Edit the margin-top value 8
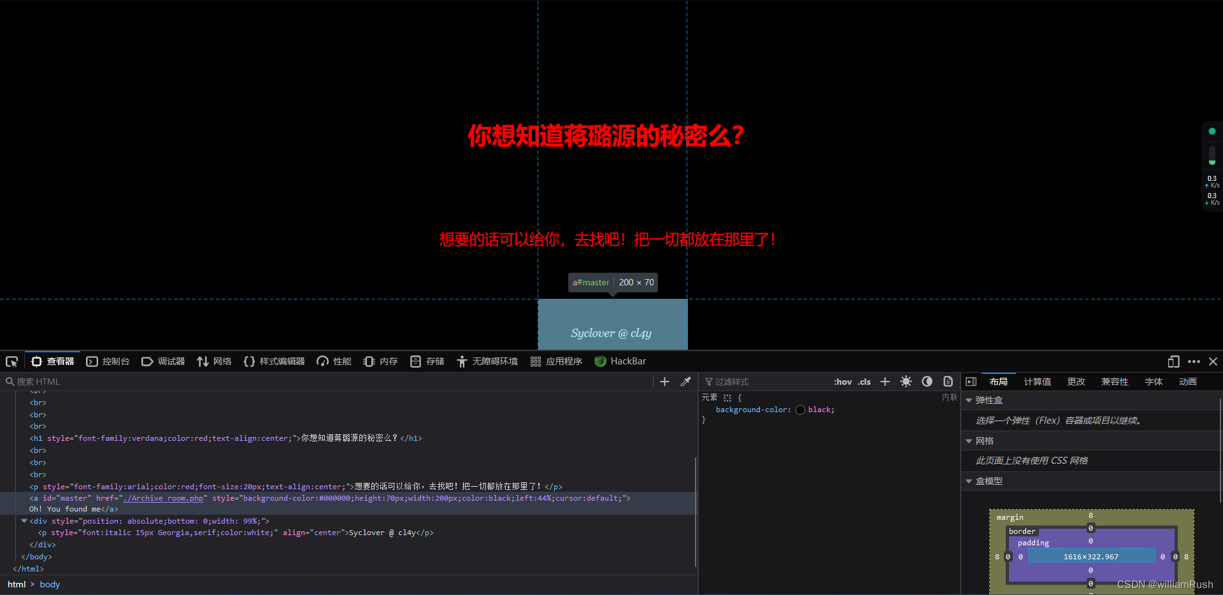Image resolution: width=1223 pixels, height=595 pixels. [1091, 515]
